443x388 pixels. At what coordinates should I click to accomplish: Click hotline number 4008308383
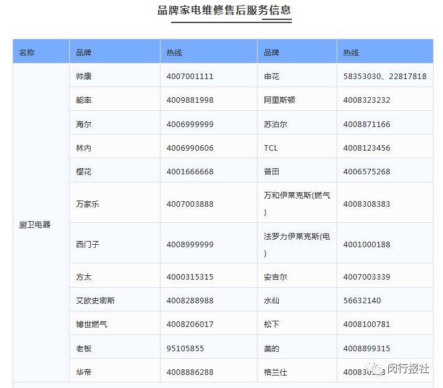[366, 204]
